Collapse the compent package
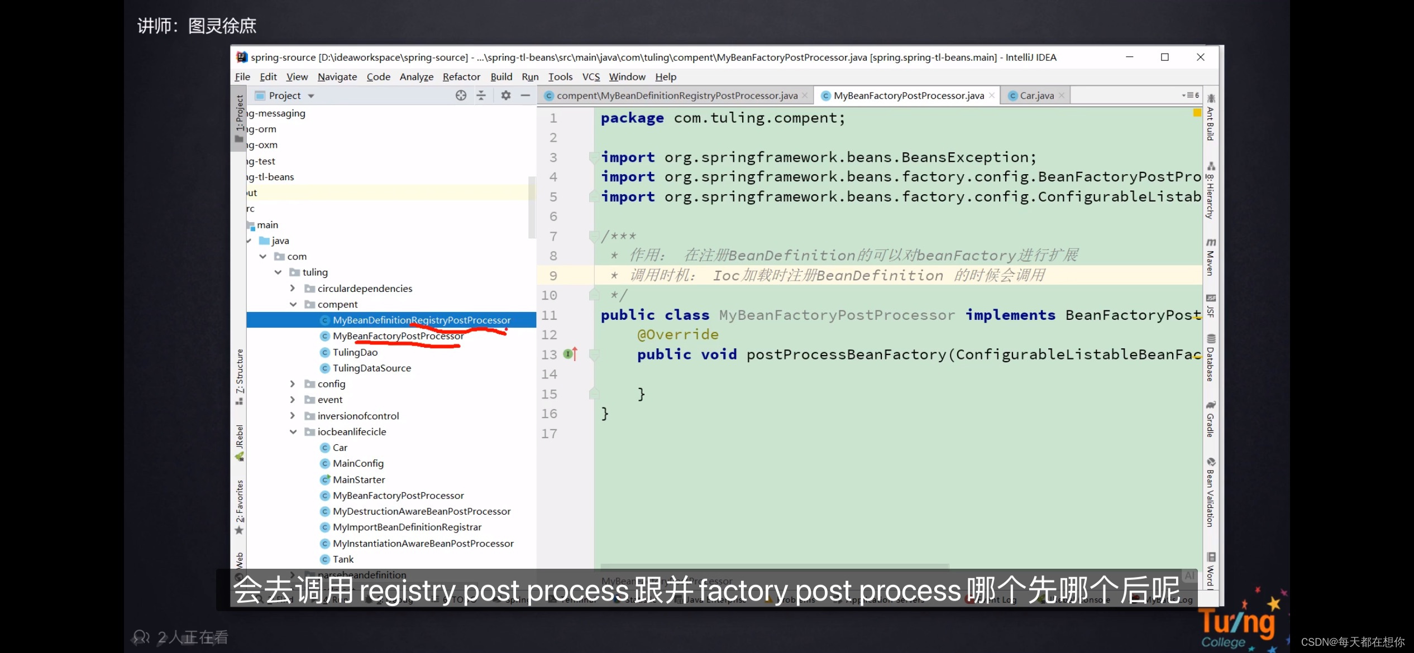 293,304
